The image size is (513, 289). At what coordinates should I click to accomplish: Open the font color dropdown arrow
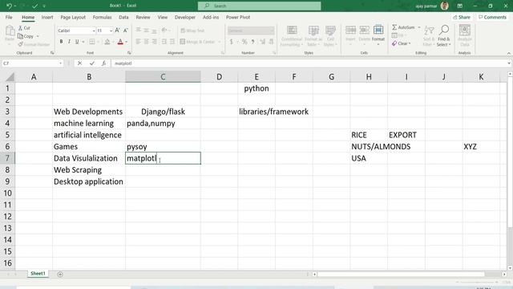click(127, 42)
